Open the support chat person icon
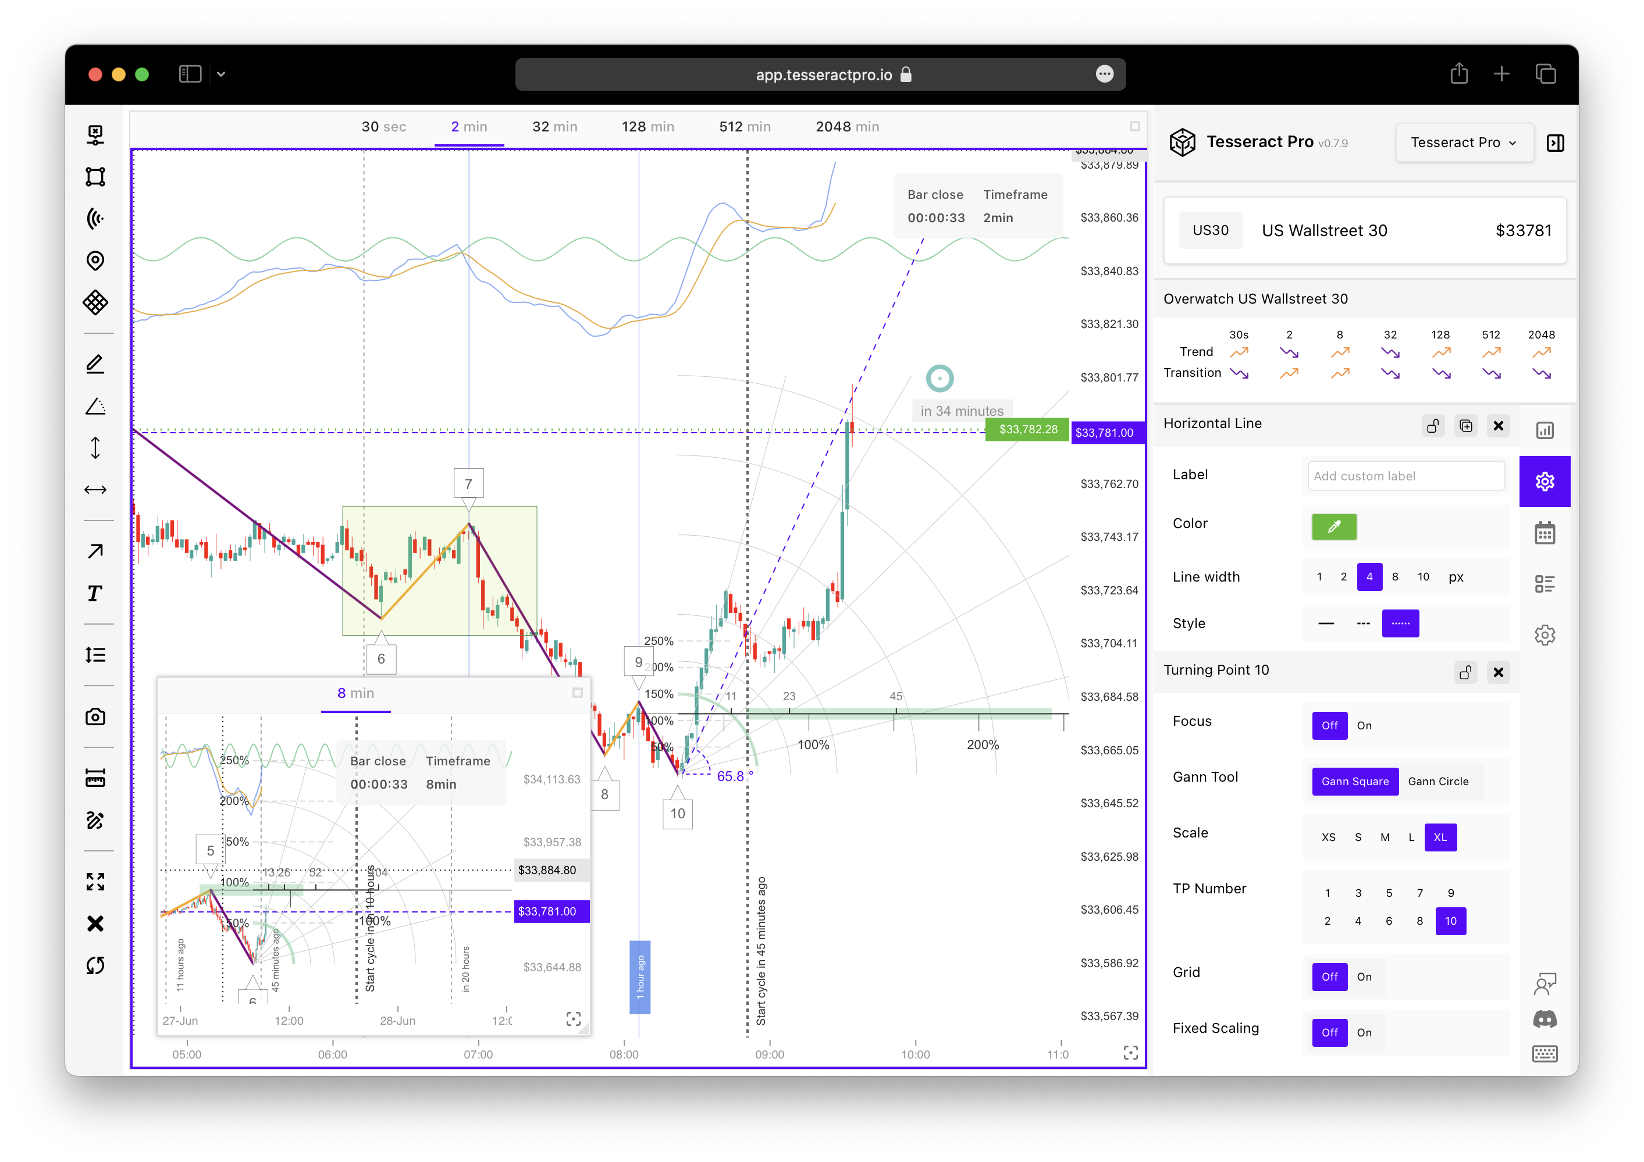Screen dimensions: 1644x1162 click(x=1545, y=985)
